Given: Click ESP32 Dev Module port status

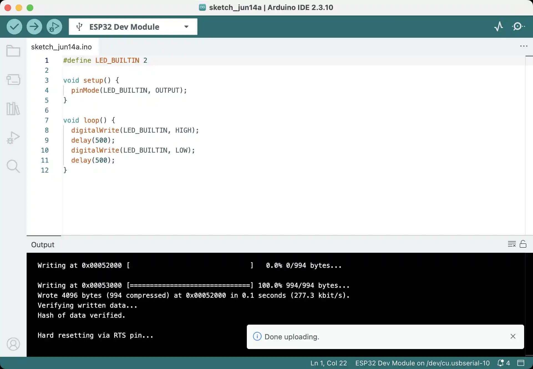Looking at the screenshot, I should (x=422, y=363).
